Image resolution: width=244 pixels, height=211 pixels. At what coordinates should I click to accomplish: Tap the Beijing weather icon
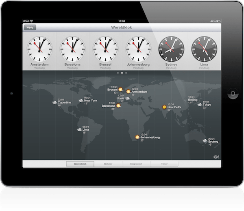click(186, 100)
